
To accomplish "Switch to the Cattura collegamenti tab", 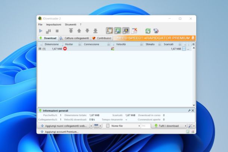I will 74,38.
